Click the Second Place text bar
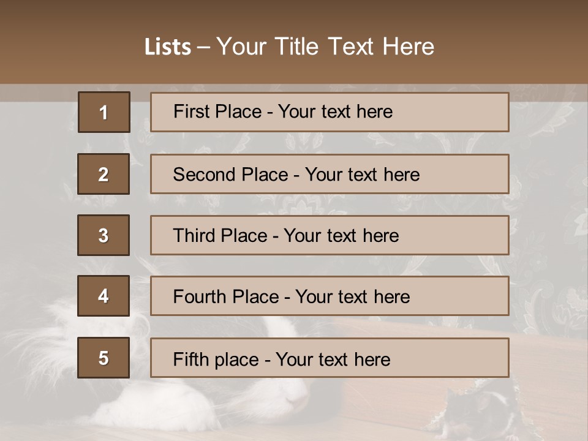 pyautogui.click(x=330, y=174)
